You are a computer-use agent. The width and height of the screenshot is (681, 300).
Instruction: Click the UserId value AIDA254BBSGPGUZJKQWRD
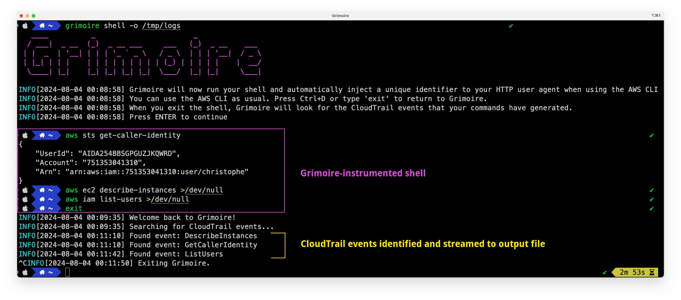point(127,153)
